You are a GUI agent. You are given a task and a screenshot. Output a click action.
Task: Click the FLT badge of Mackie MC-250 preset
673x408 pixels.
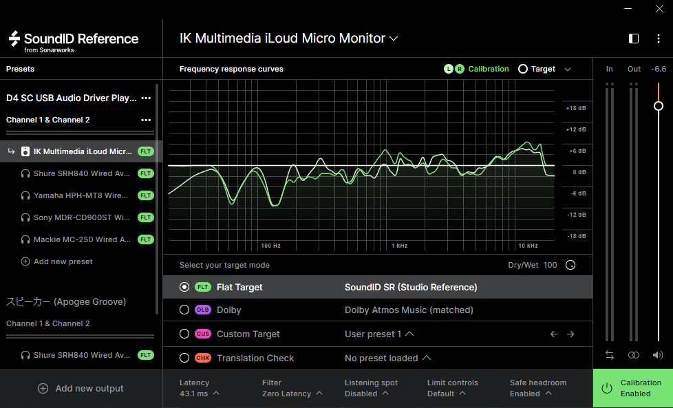146,239
